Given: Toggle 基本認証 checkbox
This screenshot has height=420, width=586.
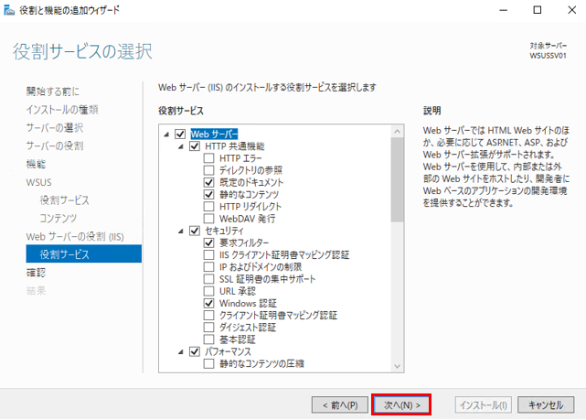Looking at the screenshot, I should pyautogui.click(x=209, y=339).
